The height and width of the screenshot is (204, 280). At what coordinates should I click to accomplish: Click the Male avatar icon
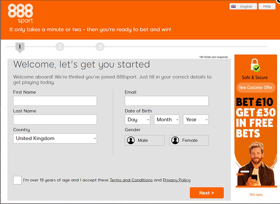131,140
